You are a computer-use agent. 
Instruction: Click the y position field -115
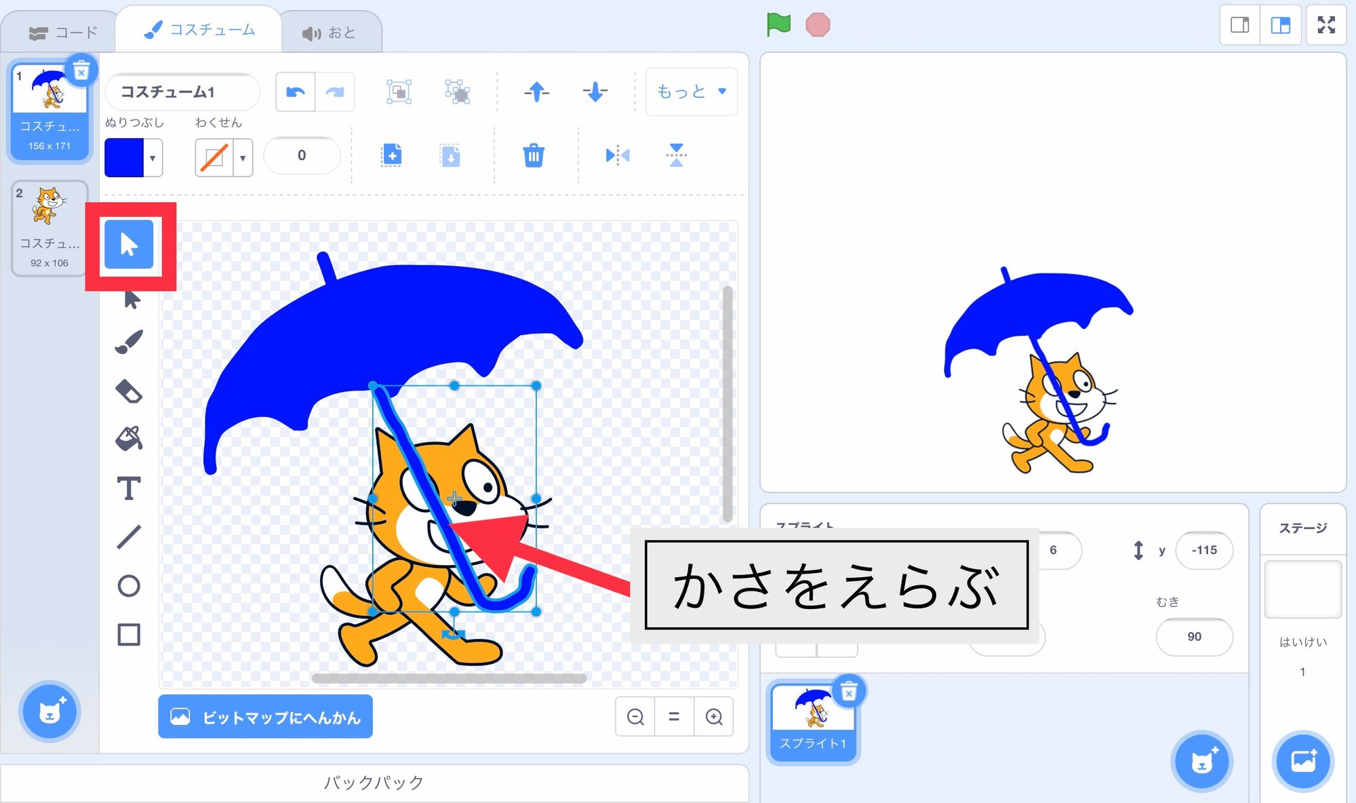(1204, 550)
